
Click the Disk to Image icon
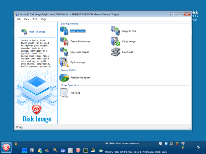(64, 31)
